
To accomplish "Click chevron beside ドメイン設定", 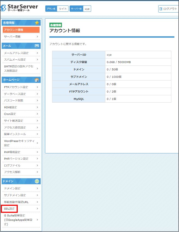I will [37, 188].
